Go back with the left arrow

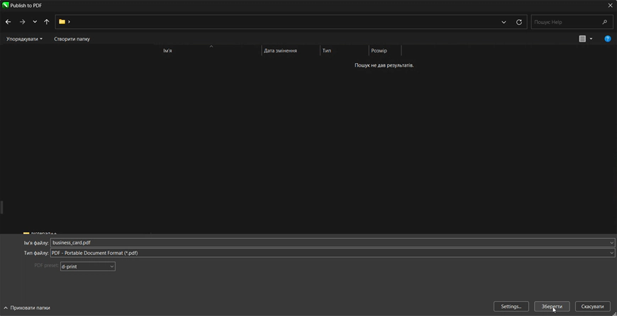9,22
